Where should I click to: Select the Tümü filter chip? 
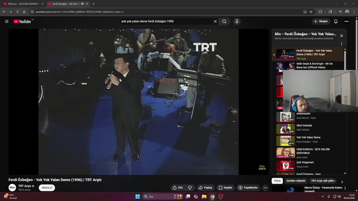277,181
